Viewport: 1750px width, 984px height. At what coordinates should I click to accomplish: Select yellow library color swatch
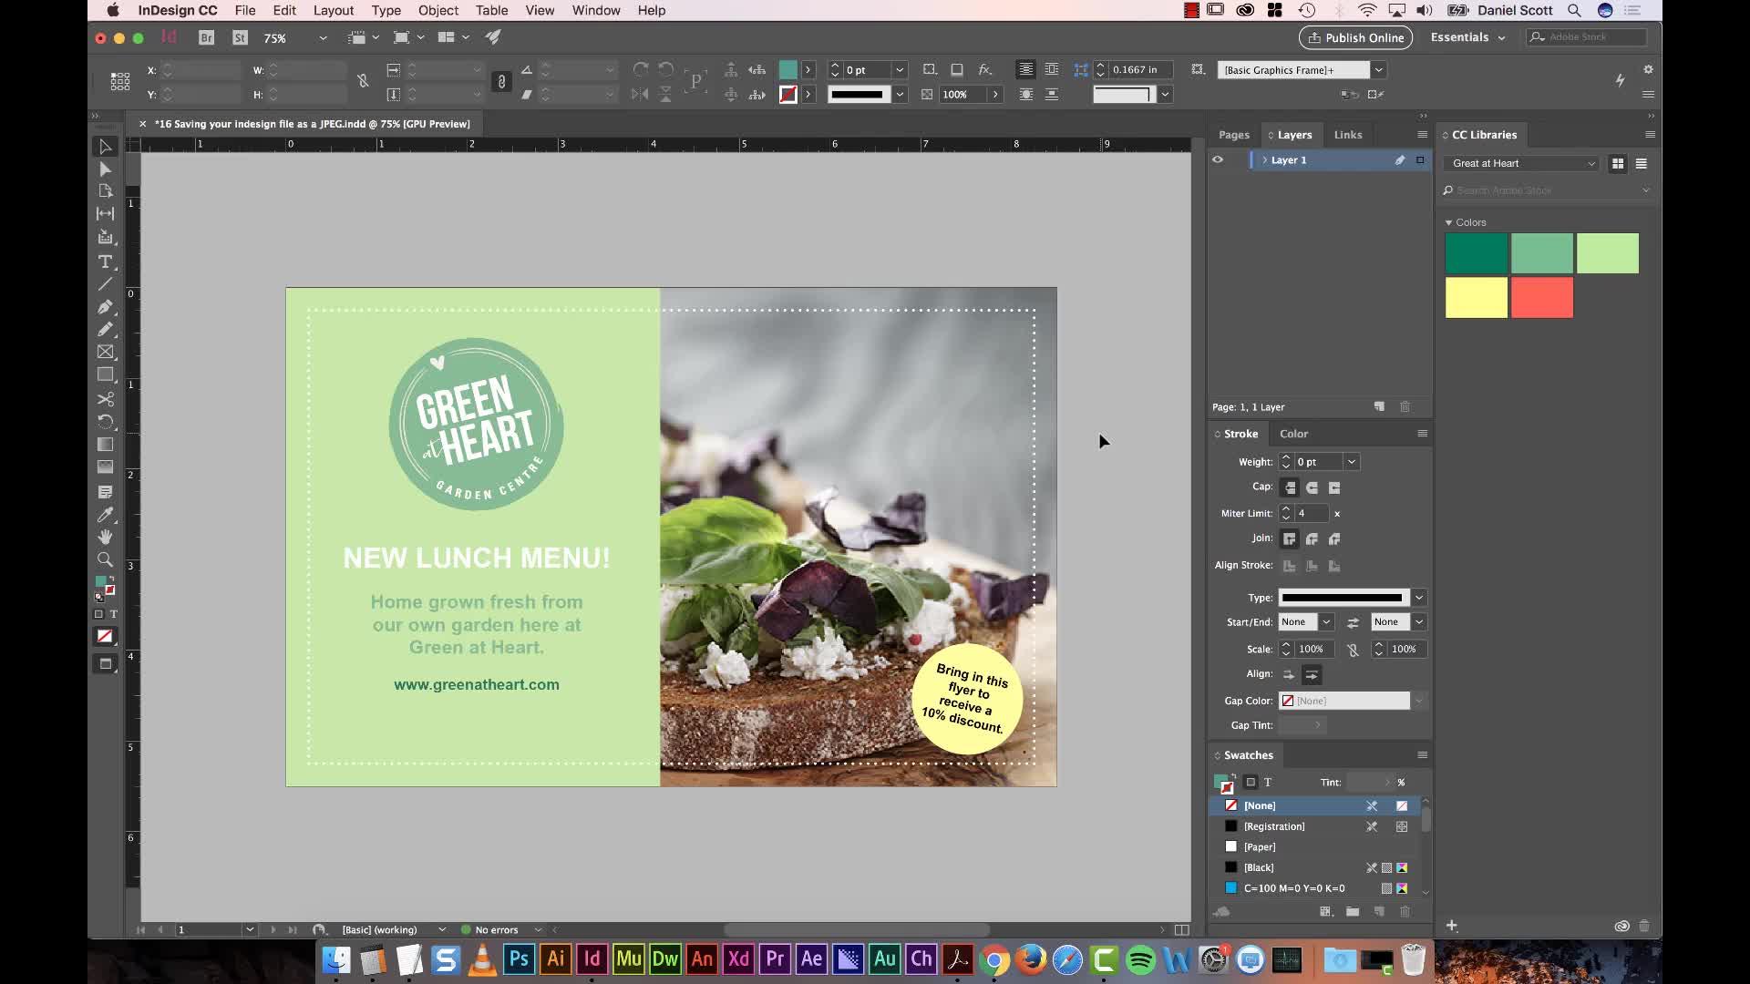[1476, 298]
